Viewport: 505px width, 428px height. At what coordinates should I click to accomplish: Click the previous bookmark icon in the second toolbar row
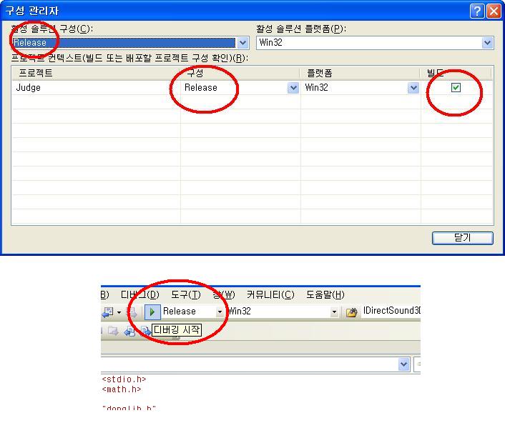coord(129,331)
